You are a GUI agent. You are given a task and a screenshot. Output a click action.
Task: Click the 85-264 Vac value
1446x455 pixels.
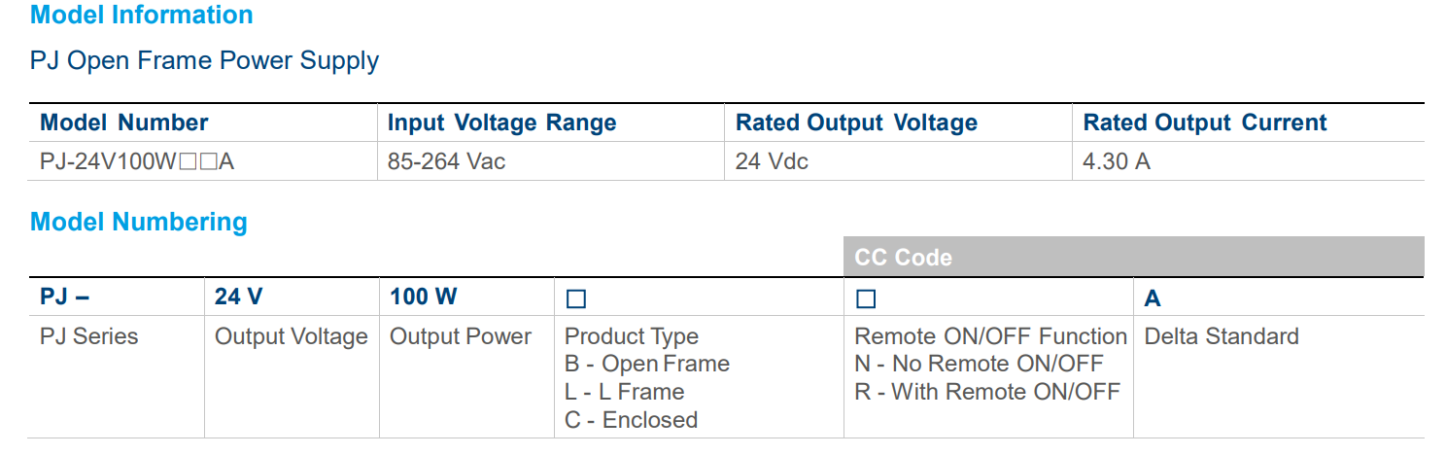click(446, 161)
